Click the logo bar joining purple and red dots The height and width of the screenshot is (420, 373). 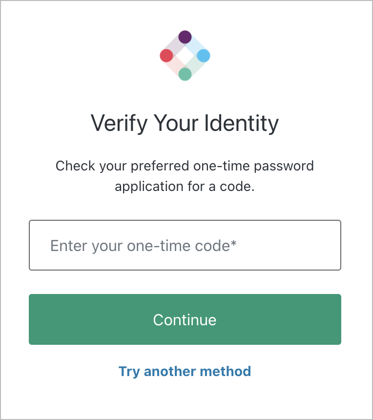175,46
